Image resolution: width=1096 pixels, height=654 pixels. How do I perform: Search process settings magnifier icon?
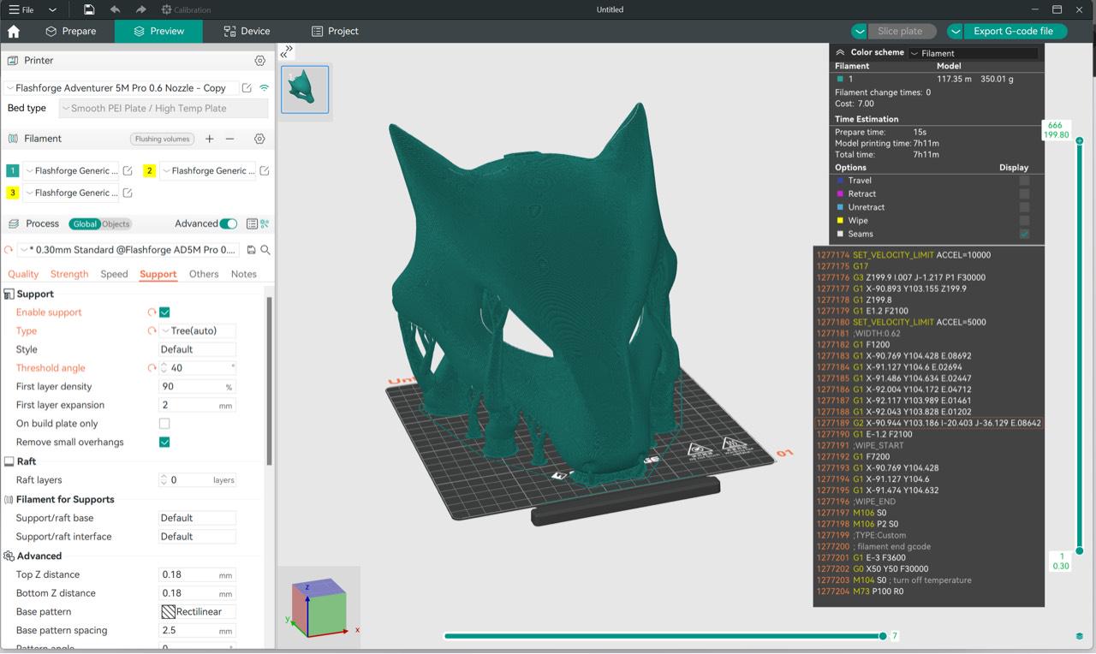point(265,250)
